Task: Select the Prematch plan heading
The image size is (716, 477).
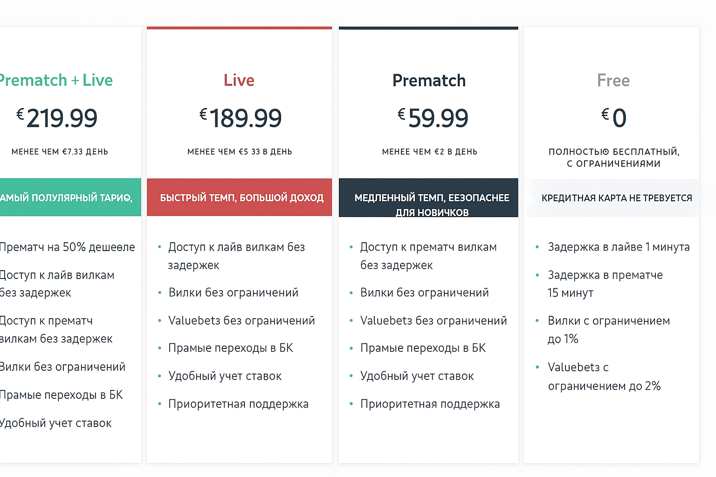Action: 429,81
